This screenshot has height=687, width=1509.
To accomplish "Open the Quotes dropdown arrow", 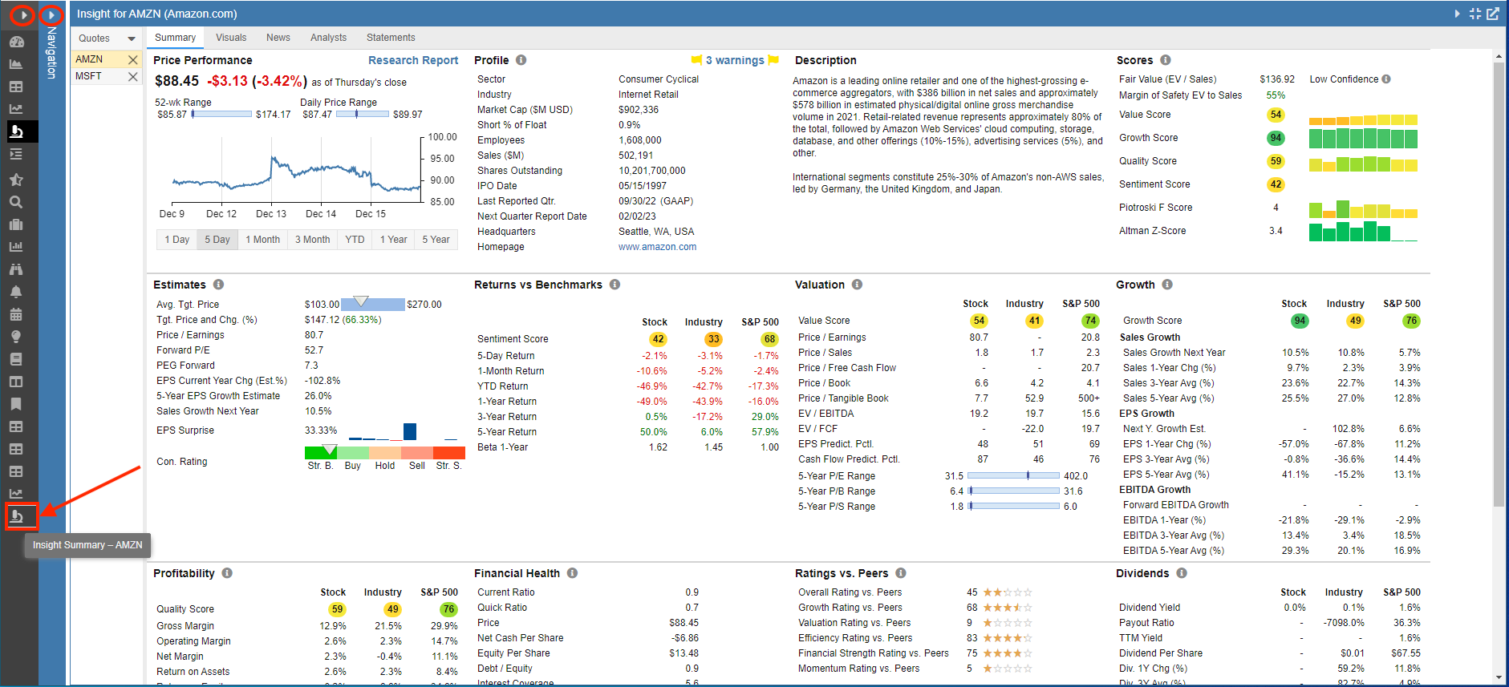I will coord(132,38).
